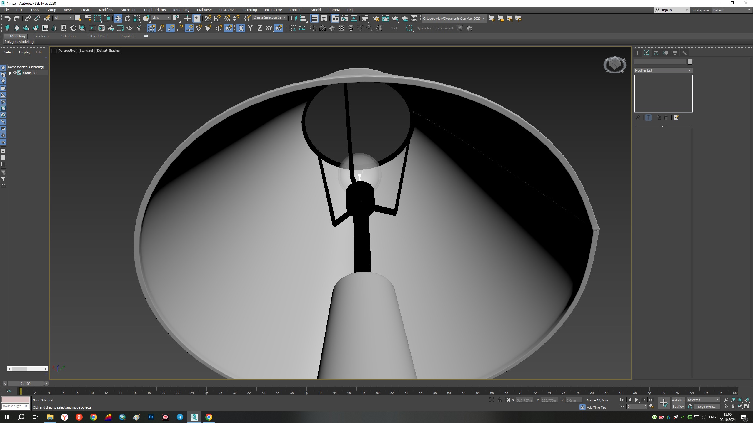Click the Mirror tool icon
753x423 pixels.
[293, 19]
